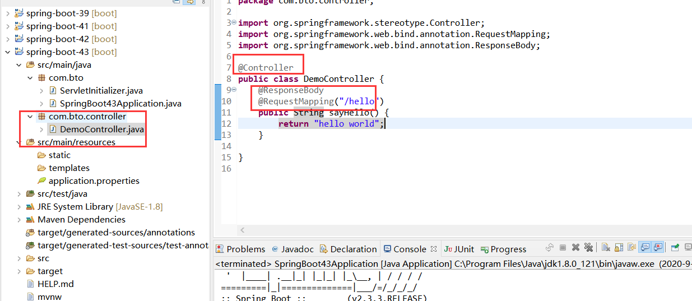Toggle Word Wrap in Console
This screenshot has height=301, width=692.
tap(631, 248)
